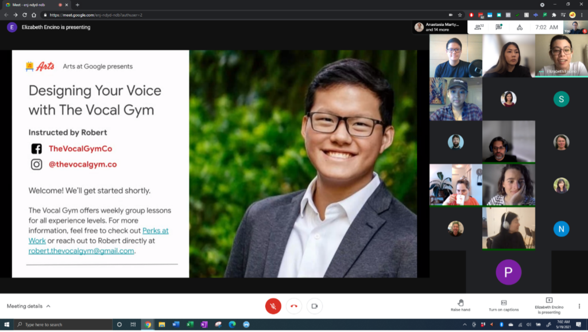Click the @thevocalgym.co Instagram text
This screenshot has height=332, width=588.
[83, 165]
